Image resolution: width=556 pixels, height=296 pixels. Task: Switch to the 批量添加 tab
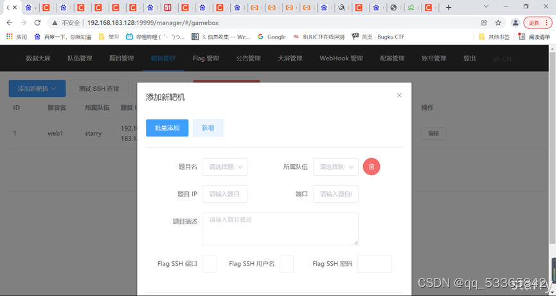point(167,128)
